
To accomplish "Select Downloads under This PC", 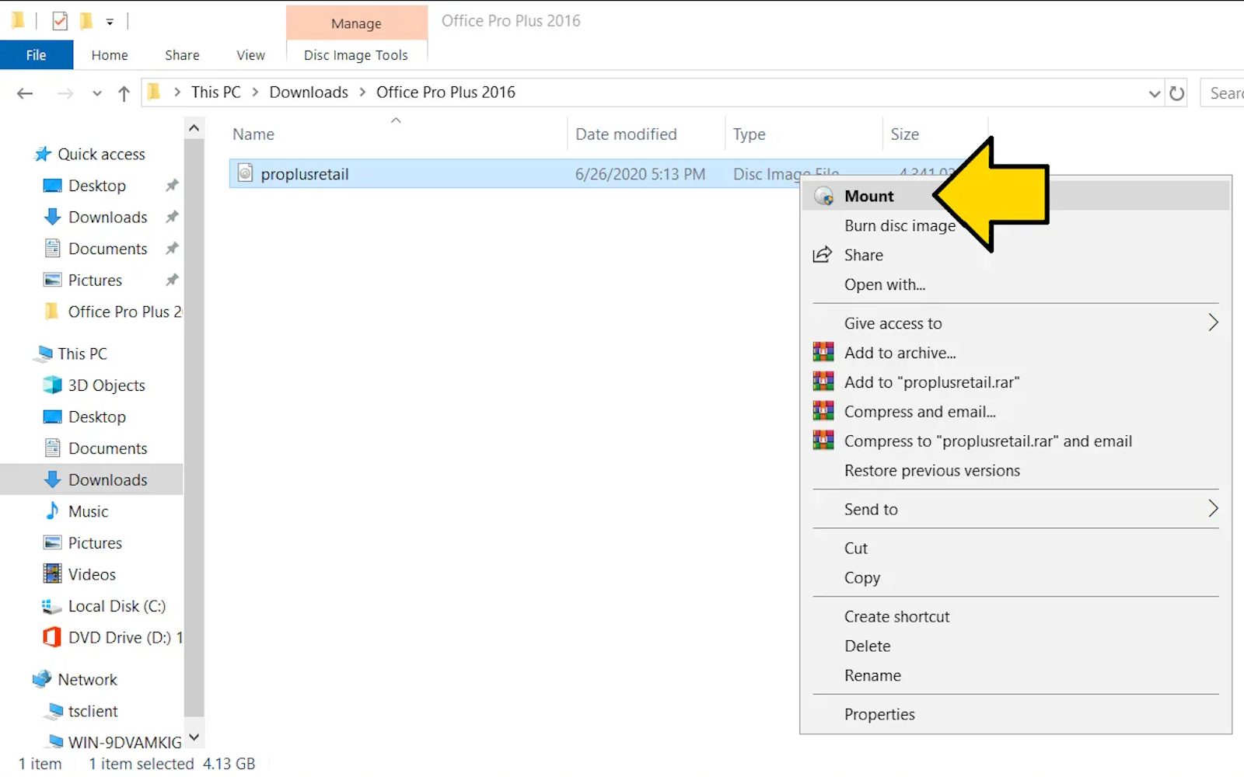I will pos(108,480).
